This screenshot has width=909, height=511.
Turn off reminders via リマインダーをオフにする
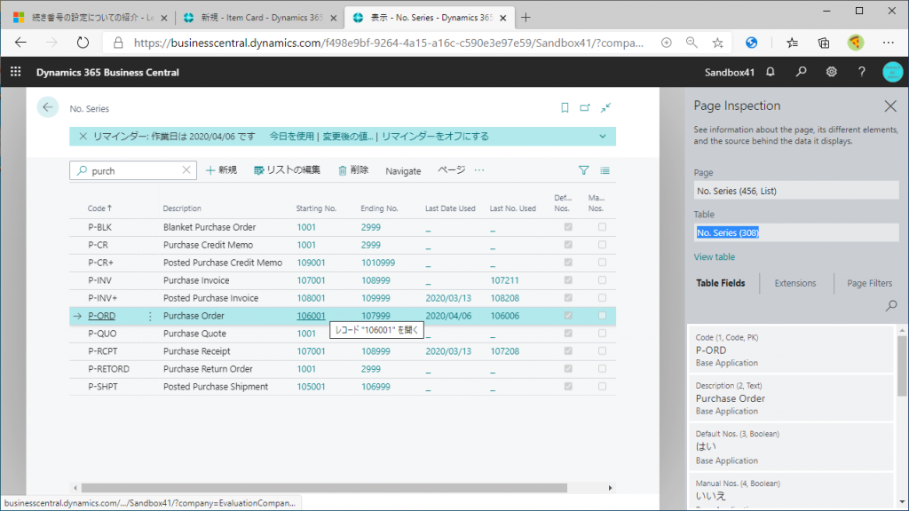tap(435, 137)
